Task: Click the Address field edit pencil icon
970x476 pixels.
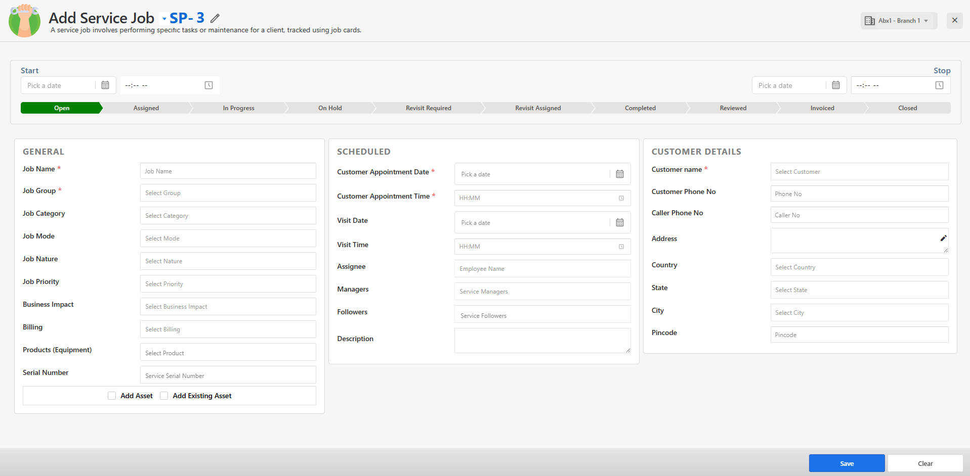Action: click(943, 239)
